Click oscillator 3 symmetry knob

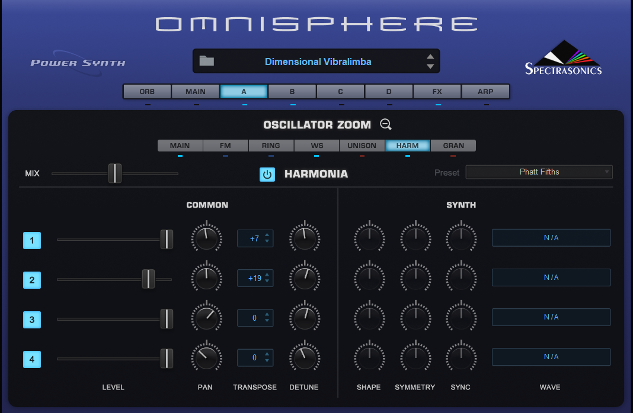point(415,317)
